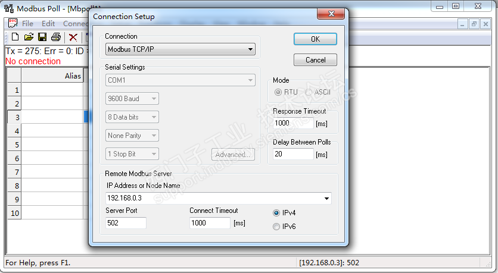Open the 1 Stop Bit dropdown

132,154
